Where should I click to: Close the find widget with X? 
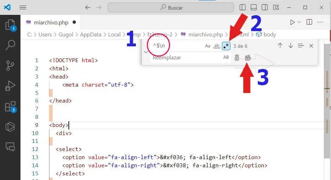[x=311, y=46]
